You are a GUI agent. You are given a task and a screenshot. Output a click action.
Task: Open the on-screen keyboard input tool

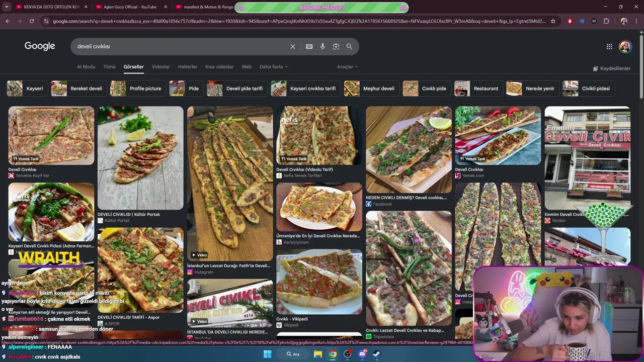309,46
